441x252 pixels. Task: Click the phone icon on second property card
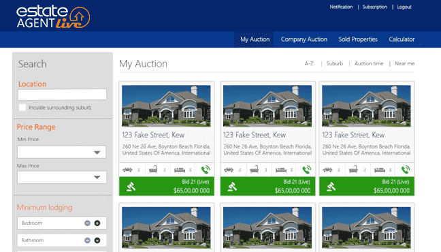[x=306, y=170]
